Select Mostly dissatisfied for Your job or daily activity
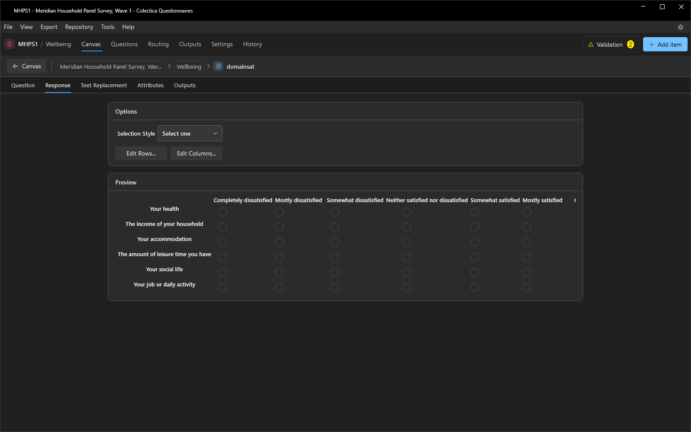The height and width of the screenshot is (432, 691). pos(279,287)
